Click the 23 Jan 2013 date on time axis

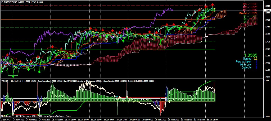pos(6,119)
